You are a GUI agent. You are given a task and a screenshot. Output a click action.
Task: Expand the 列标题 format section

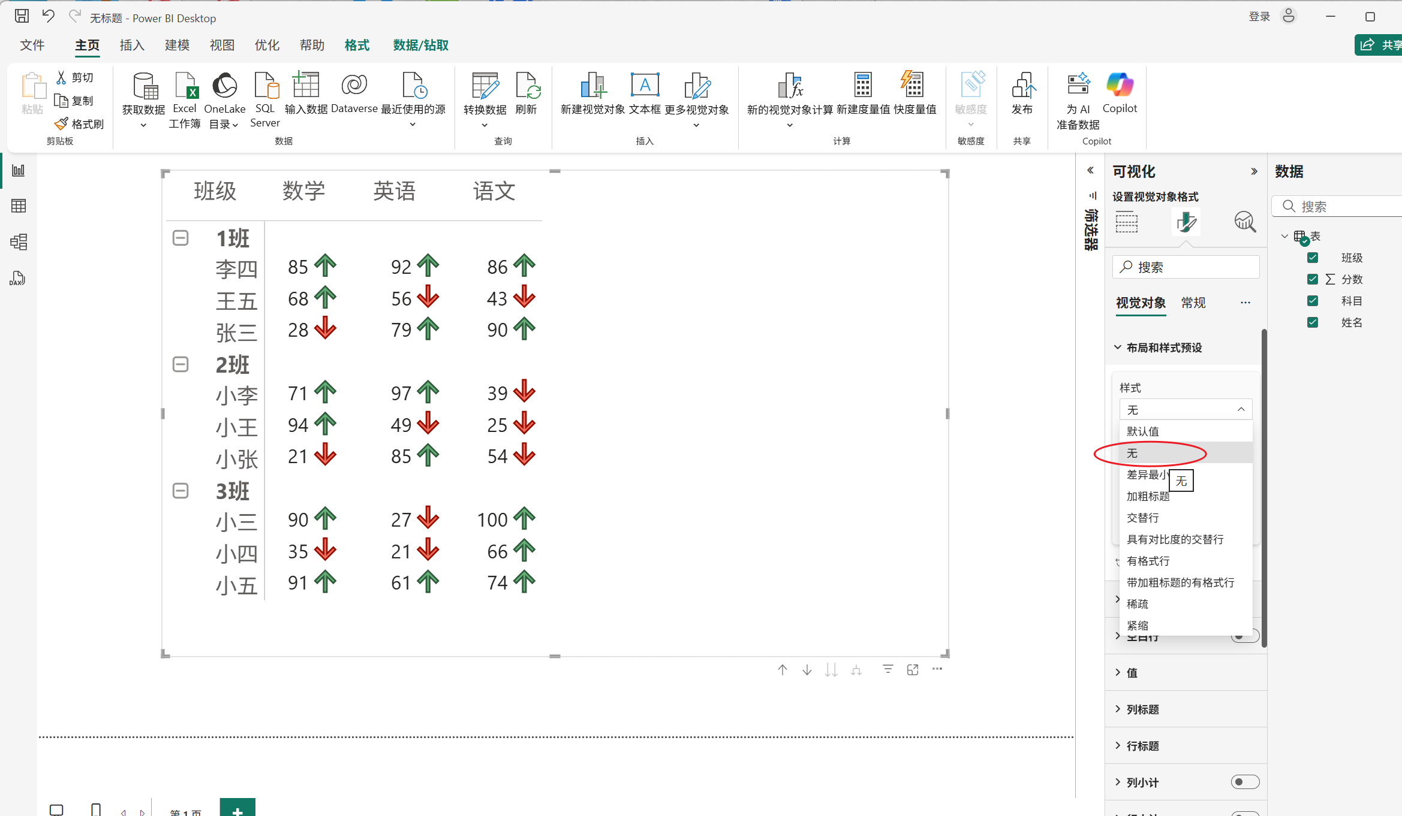(x=1142, y=709)
